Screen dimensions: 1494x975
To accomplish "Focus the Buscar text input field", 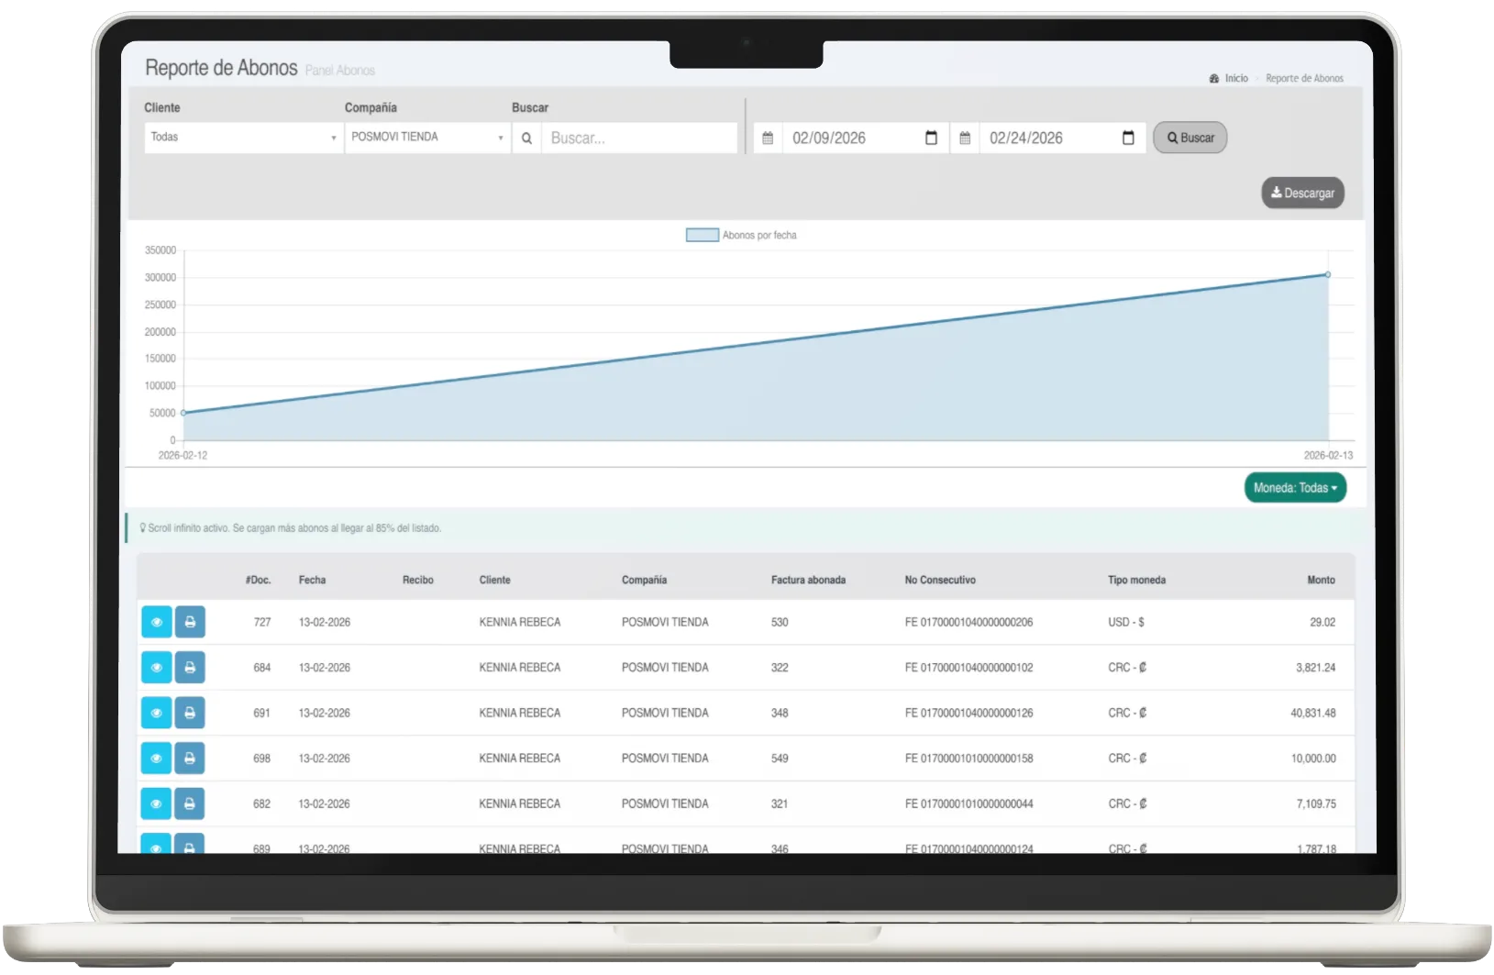I will (638, 138).
